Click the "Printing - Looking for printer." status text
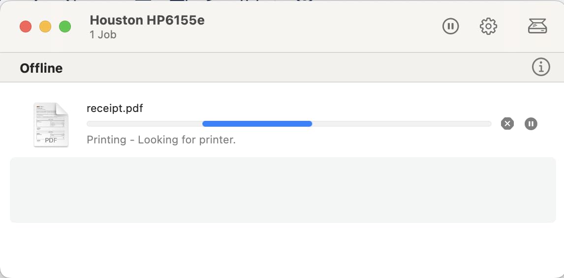The width and height of the screenshot is (564, 278). tap(161, 140)
